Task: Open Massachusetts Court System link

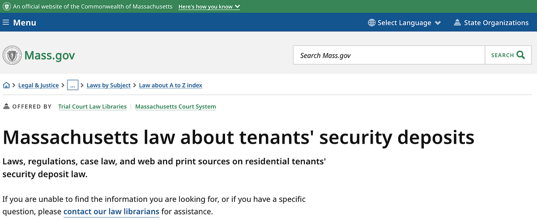Action: [x=175, y=107]
